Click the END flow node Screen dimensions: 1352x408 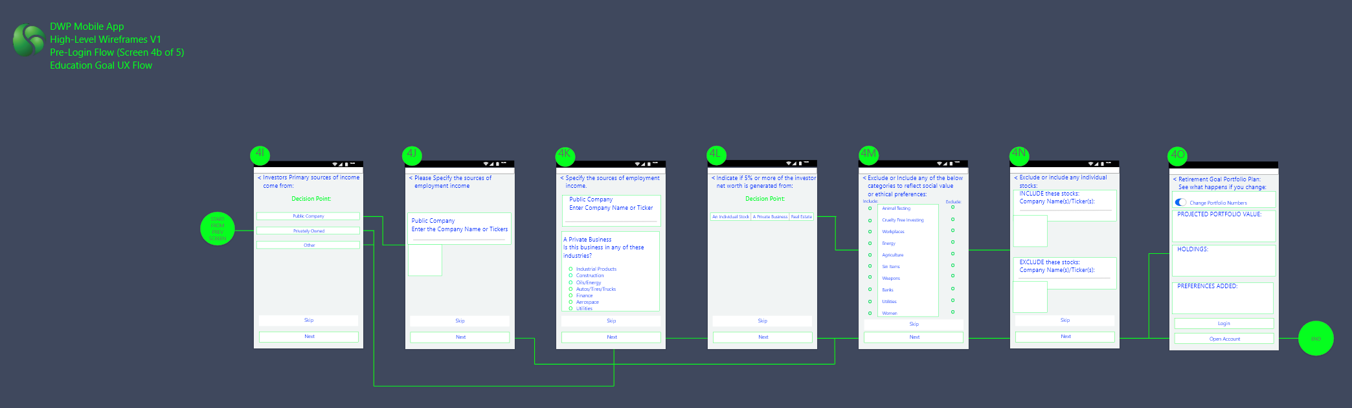(x=1316, y=338)
